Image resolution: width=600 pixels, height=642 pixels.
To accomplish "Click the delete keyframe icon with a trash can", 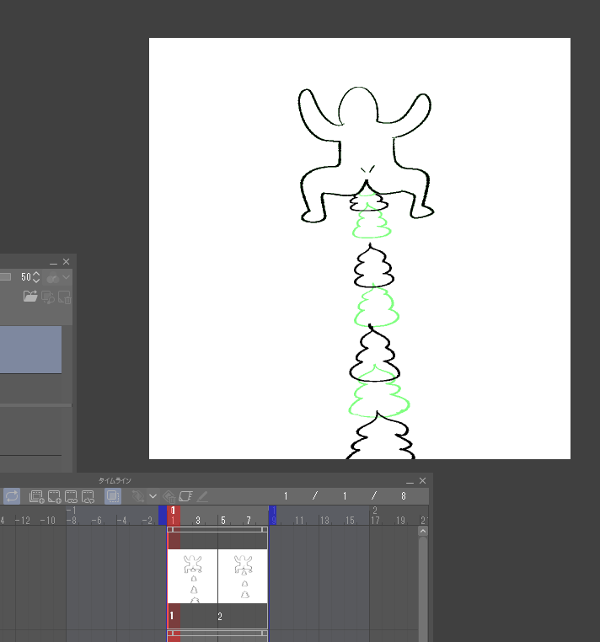I will [x=169, y=496].
